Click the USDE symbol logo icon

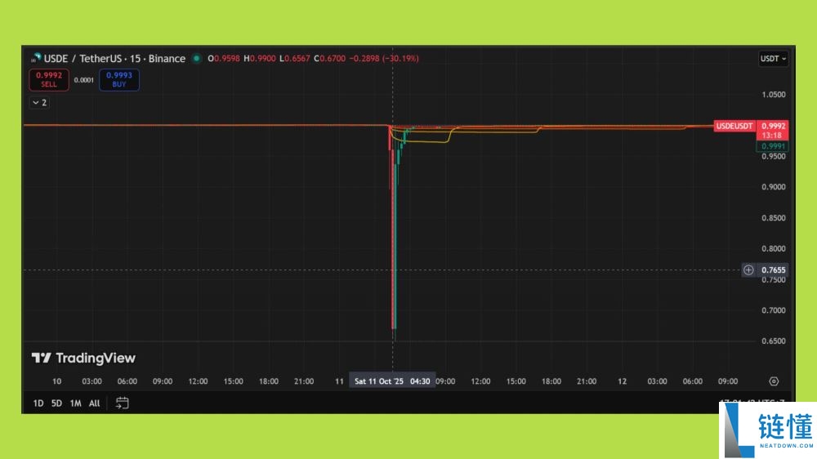click(x=35, y=59)
